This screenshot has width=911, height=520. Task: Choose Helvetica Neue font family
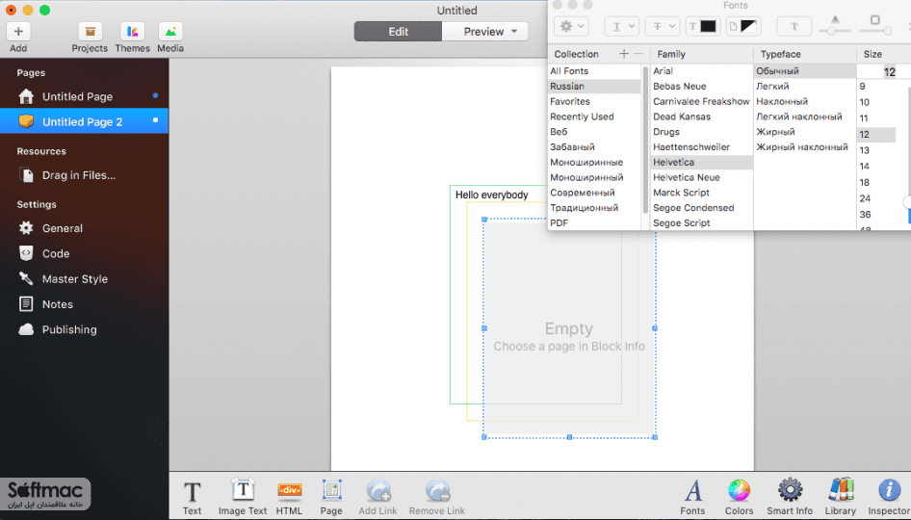tap(687, 177)
